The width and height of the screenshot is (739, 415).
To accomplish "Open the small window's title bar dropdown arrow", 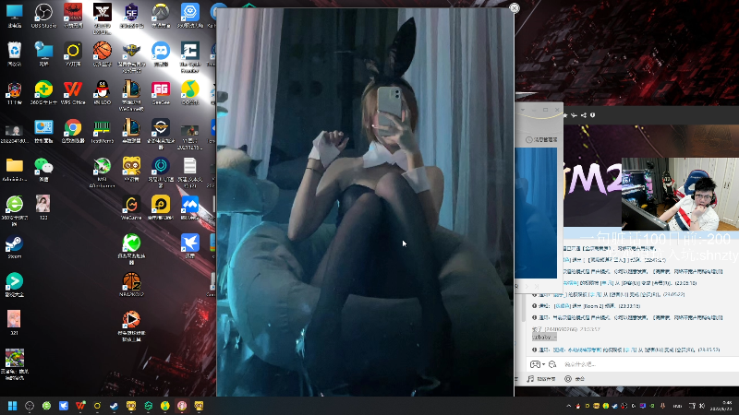I will 523,110.
